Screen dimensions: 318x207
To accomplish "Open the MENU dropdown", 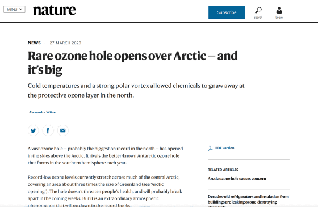I will point(14,9).
